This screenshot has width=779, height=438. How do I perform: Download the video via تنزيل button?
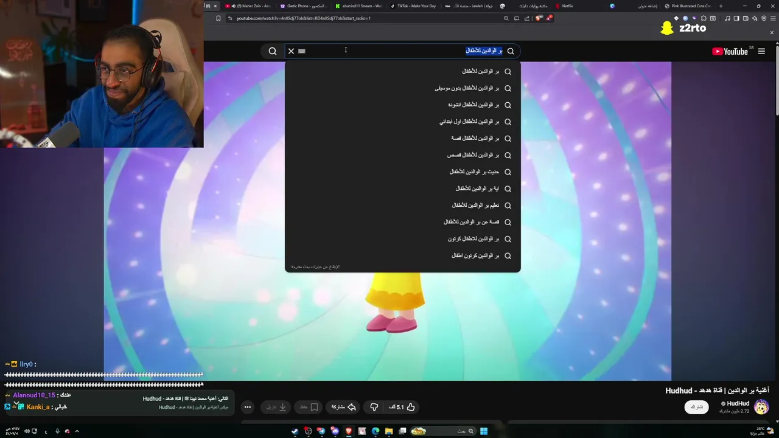[276, 407]
